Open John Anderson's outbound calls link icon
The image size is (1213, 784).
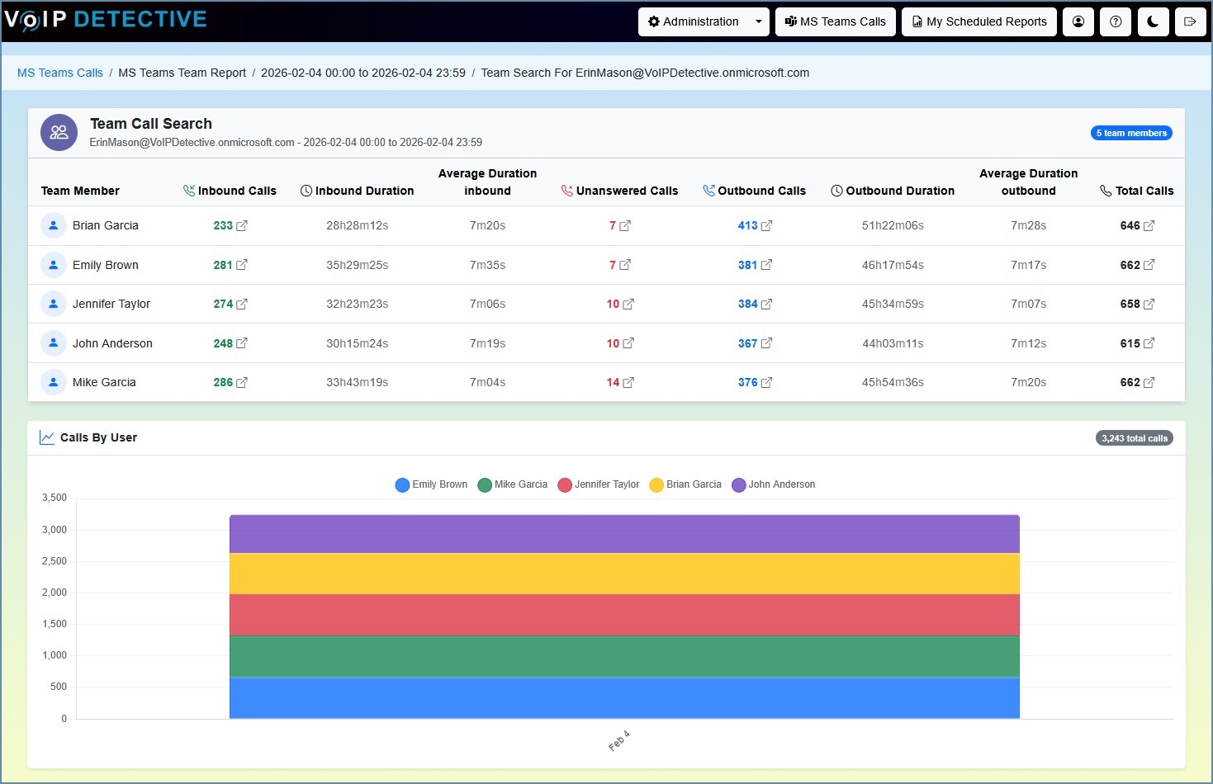pyautogui.click(x=766, y=343)
